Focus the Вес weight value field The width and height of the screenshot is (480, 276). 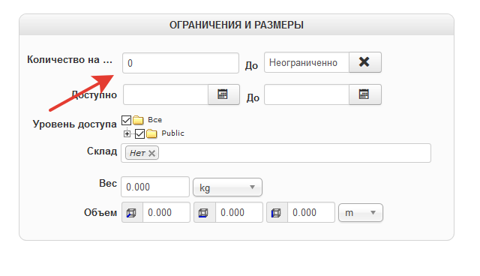(x=155, y=187)
